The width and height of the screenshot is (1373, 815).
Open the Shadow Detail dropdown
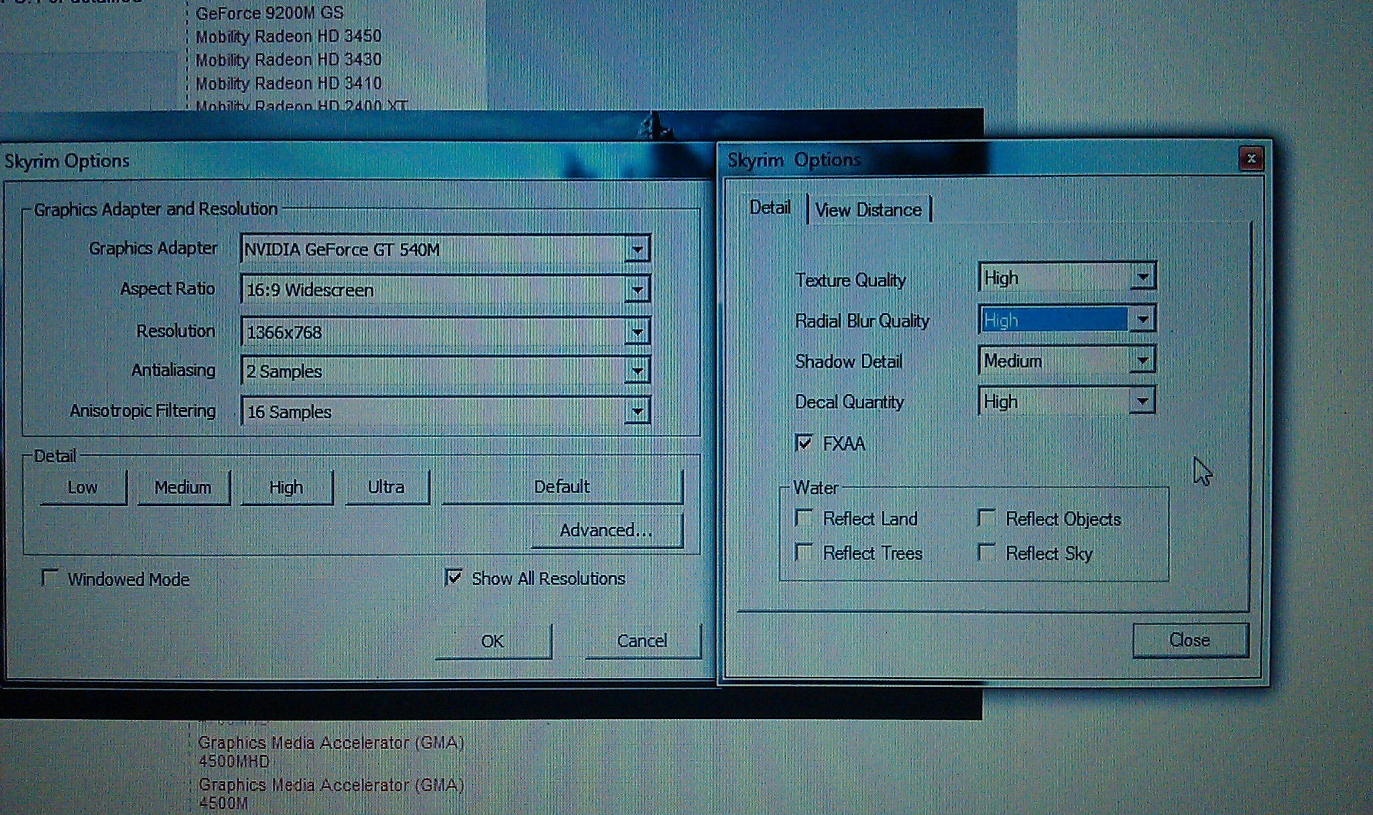[x=1067, y=361]
